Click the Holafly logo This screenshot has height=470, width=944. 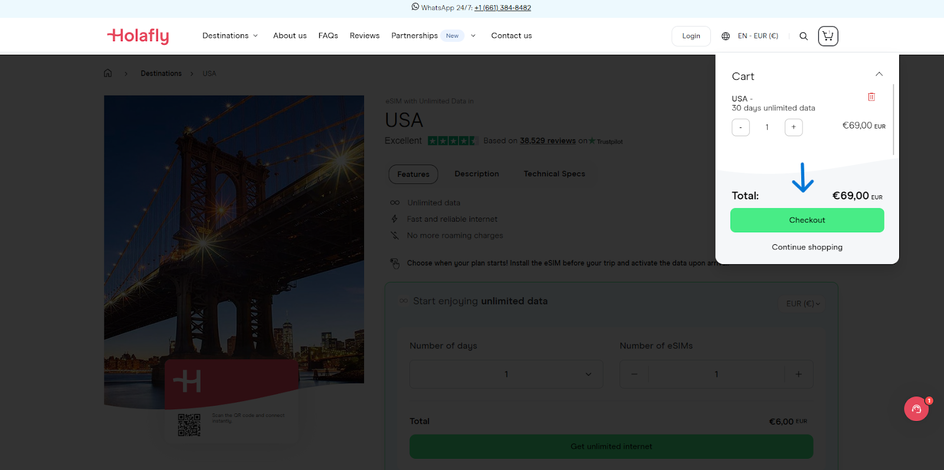[138, 36]
